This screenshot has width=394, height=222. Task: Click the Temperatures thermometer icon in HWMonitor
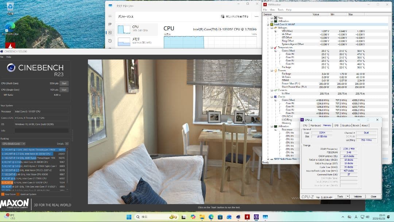[275, 47]
